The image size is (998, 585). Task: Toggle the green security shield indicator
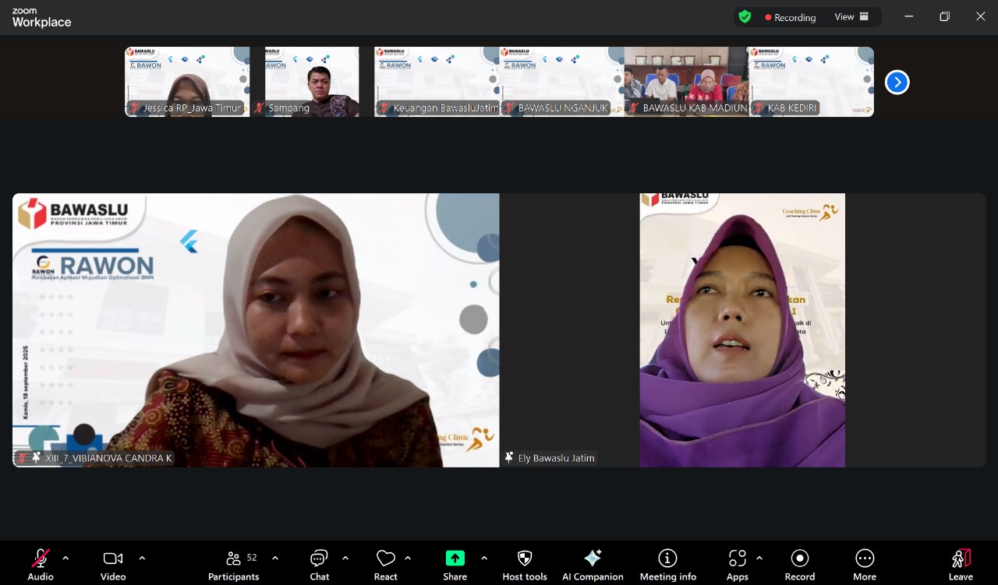[745, 16]
